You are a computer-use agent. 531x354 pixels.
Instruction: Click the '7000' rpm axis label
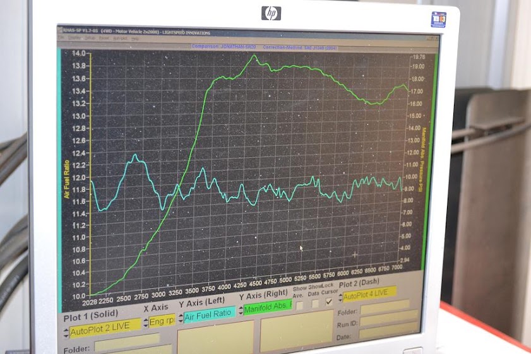click(x=397, y=268)
